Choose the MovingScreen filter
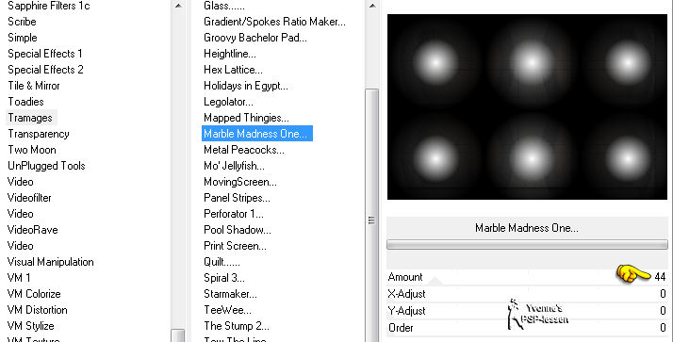 [240, 182]
